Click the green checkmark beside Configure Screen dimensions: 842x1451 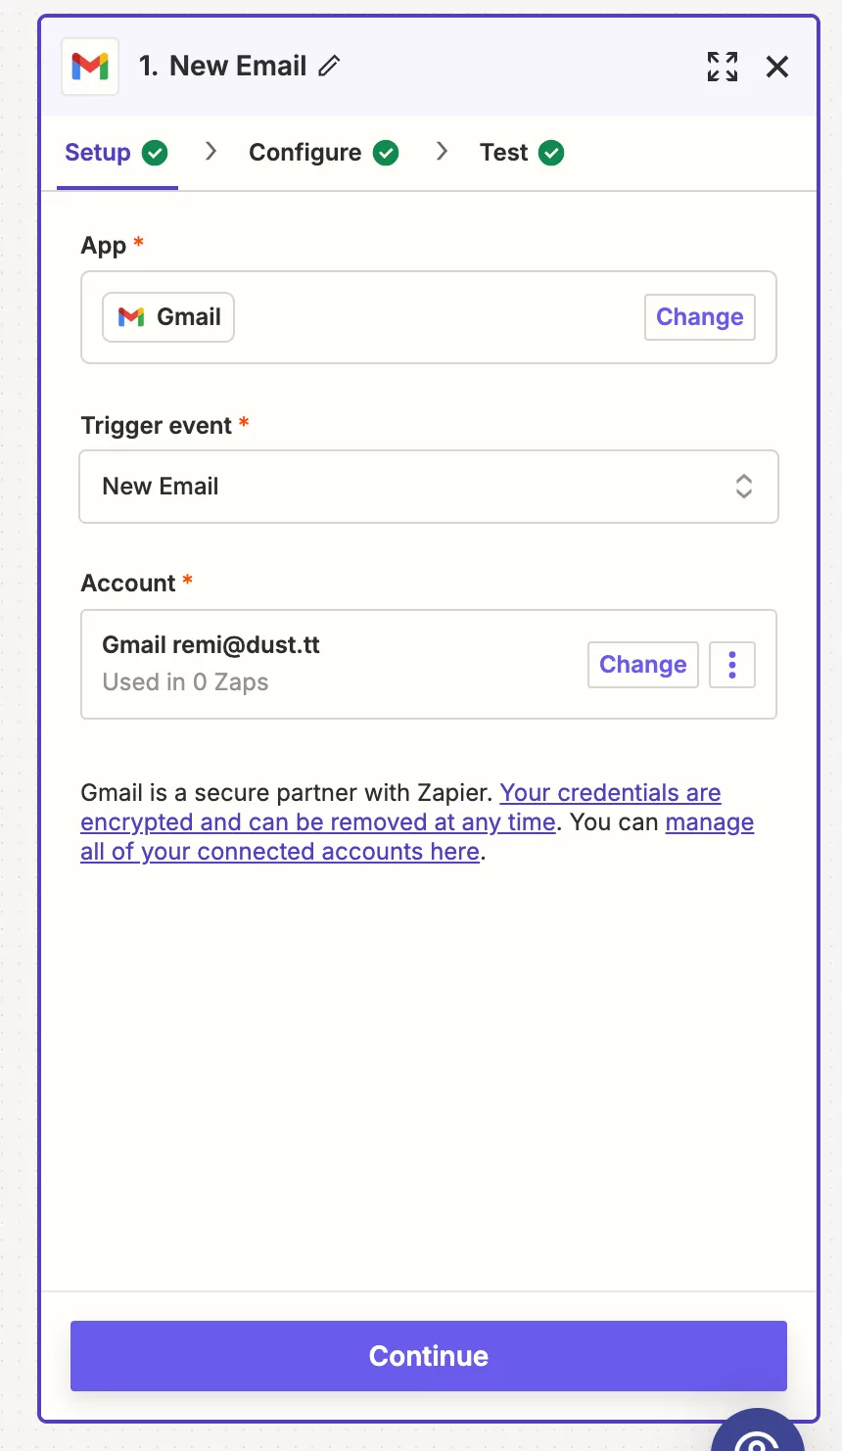(386, 153)
